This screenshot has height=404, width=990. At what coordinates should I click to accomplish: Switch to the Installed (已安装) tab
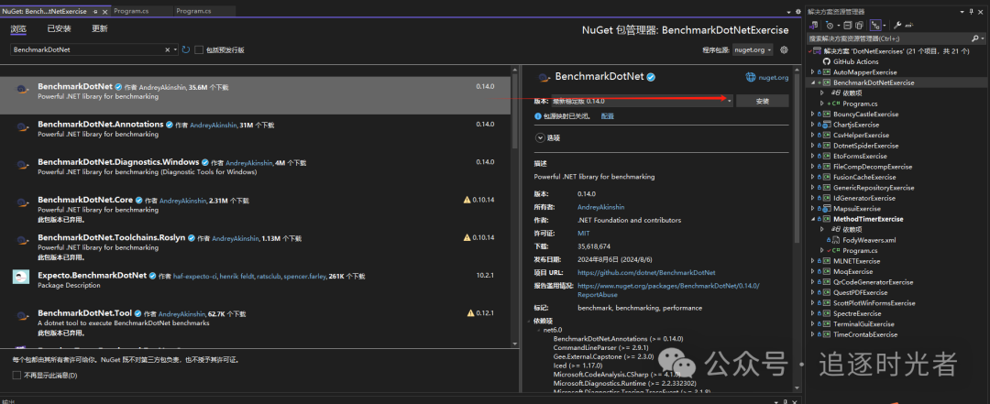tap(59, 28)
